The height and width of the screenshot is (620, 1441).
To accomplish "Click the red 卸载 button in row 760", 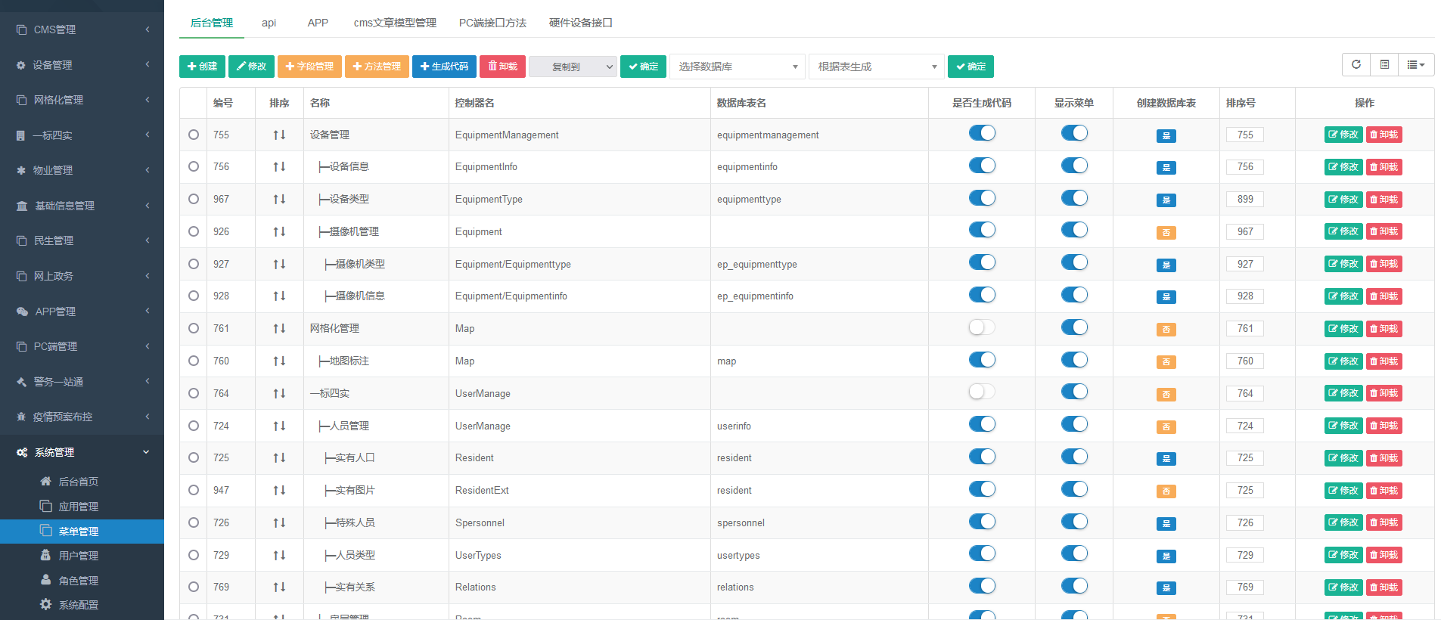I will [x=1384, y=361].
